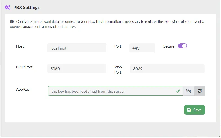Focus the WSS Port field showing 8089
Image resolution: width=221 pixels, height=138 pixels.
(167, 69)
